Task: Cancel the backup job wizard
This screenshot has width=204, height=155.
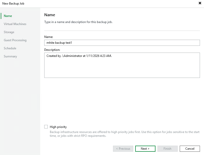Action: (190, 148)
